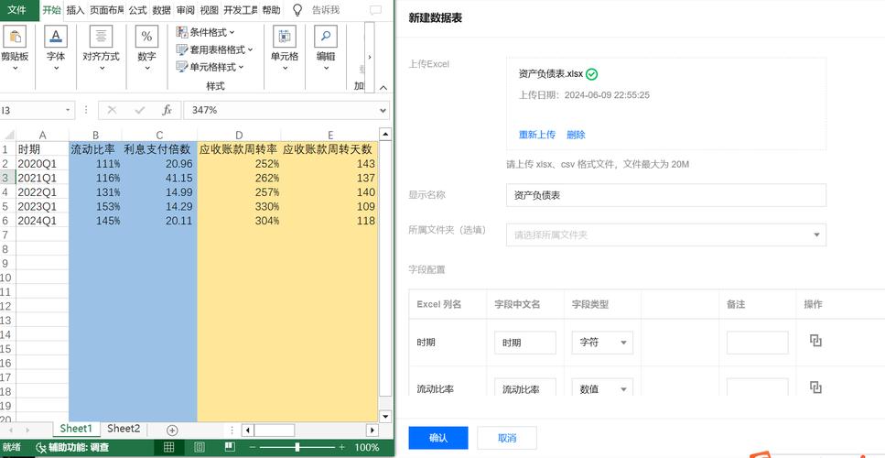Open Format as Table (套用表格格式) dropdown
Image resolution: width=885 pixels, height=458 pixels.
[x=214, y=49]
